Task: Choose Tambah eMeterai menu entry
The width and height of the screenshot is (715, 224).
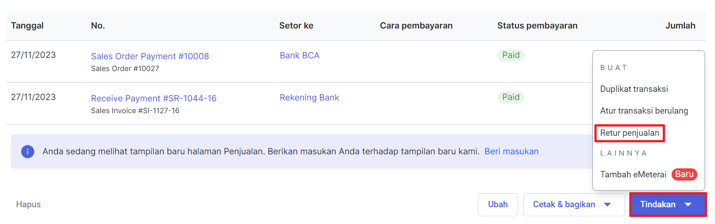Action: coord(633,174)
